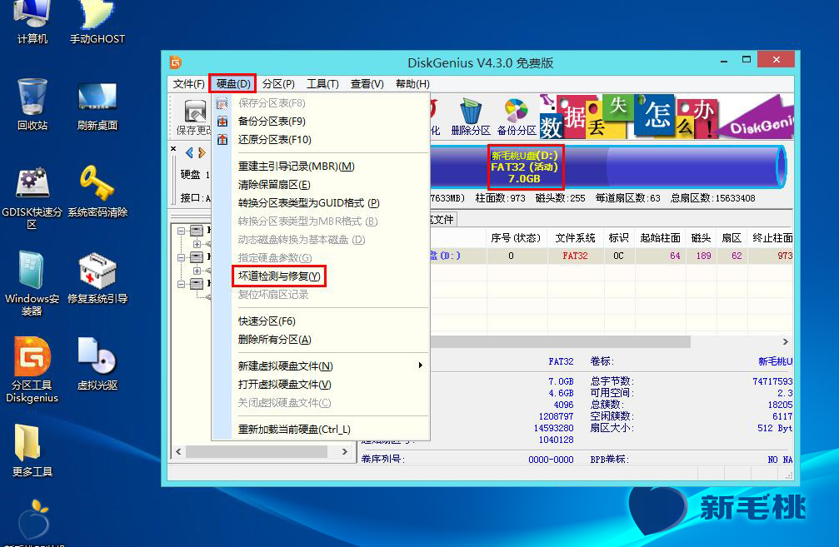Select the 回收站 recycle bin icon
The width and height of the screenshot is (839, 547).
[x=32, y=104]
